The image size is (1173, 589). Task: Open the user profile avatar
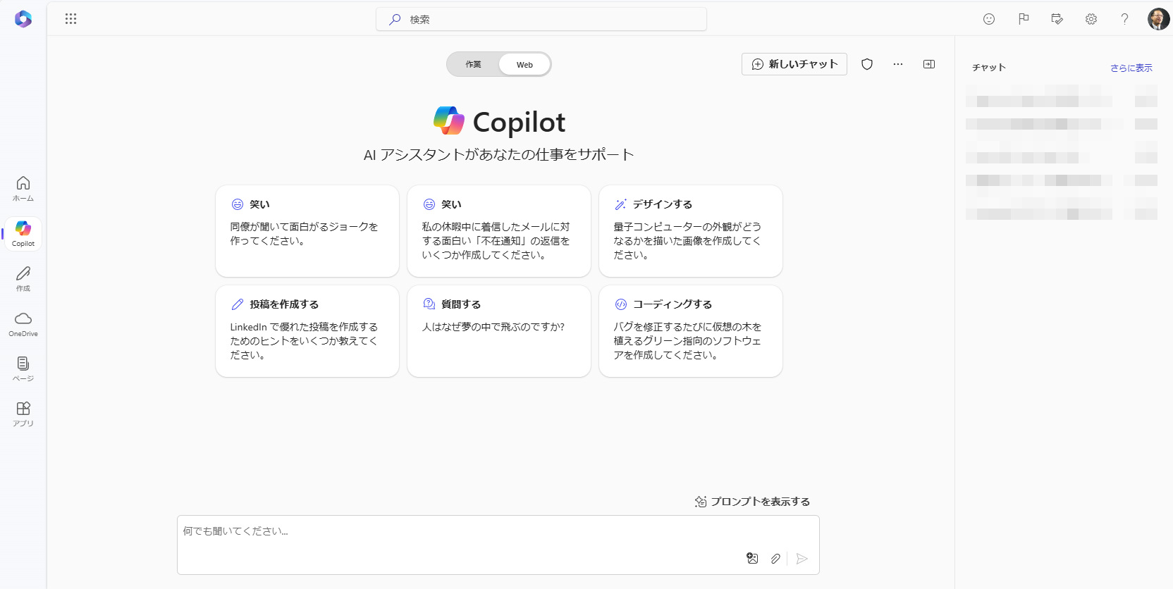[x=1158, y=19]
